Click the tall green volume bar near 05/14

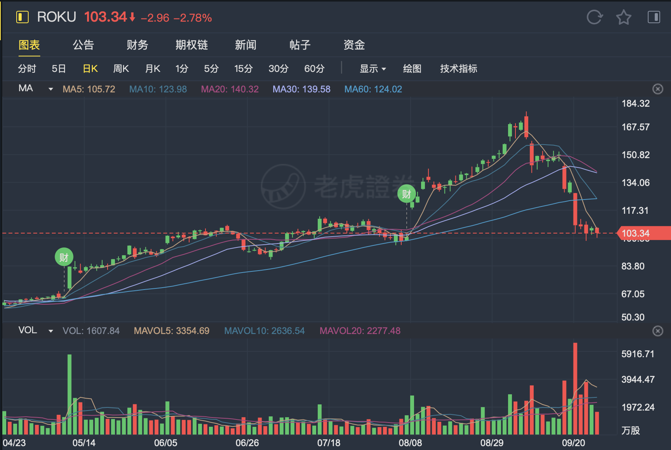[x=70, y=394]
